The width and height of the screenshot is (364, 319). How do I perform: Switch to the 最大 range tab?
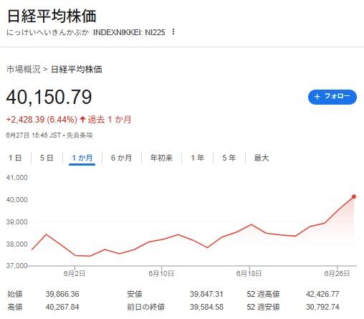coord(262,158)
